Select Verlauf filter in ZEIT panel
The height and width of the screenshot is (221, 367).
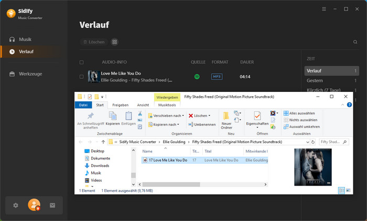(x=332, y=71)
